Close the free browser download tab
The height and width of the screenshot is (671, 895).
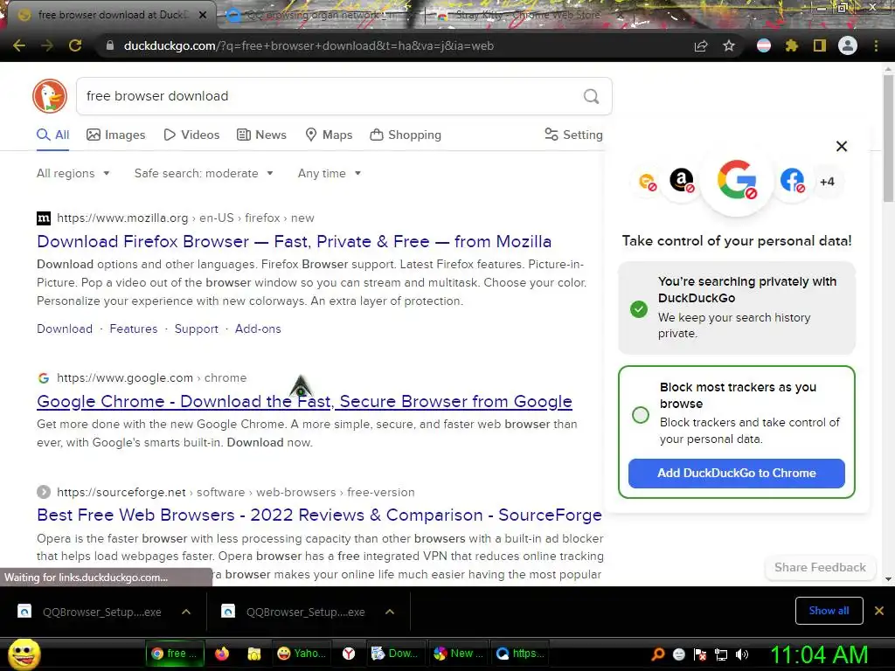tap(203, 15)
